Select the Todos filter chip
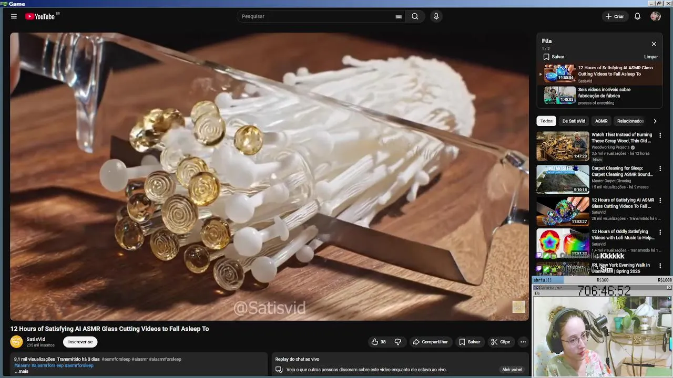673x378 pixels. (546, 121)
